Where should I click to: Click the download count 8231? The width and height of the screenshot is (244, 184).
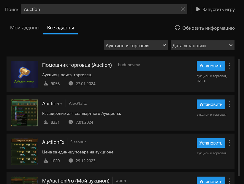pyautogui.click(x=55, y=122)
